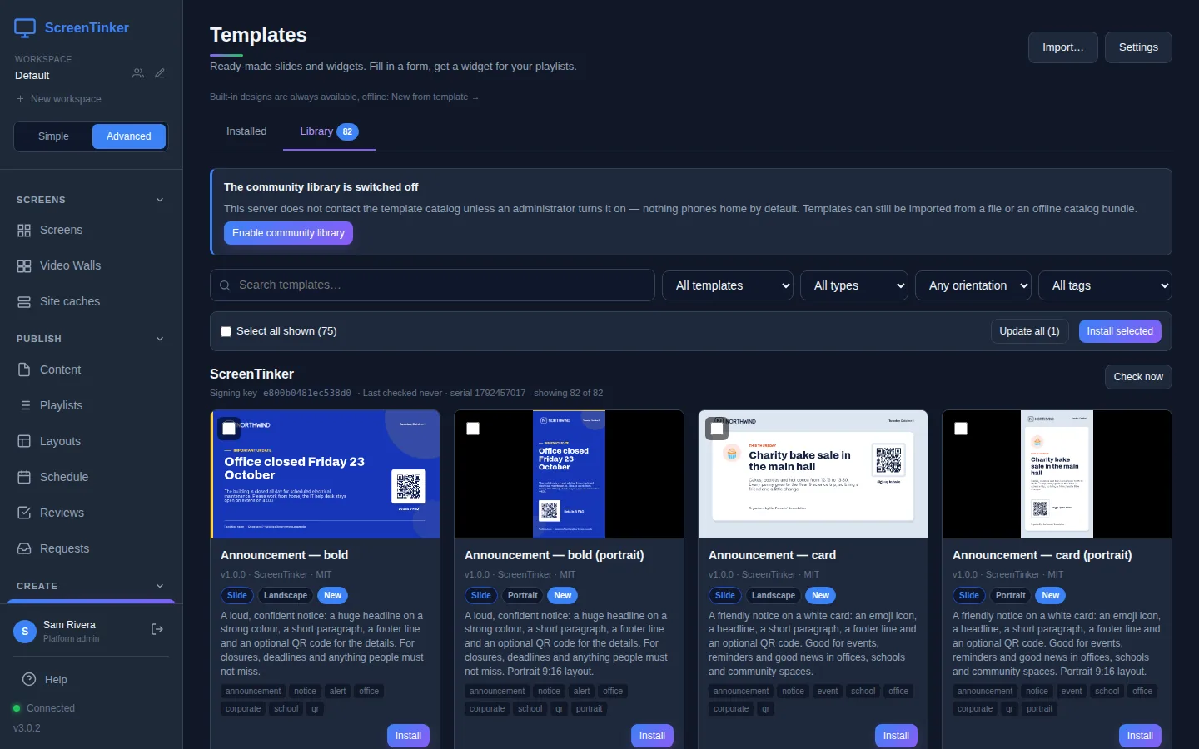Click the alert tag on Announcement — bold
1199x749 pixels.
coord(337,692)
